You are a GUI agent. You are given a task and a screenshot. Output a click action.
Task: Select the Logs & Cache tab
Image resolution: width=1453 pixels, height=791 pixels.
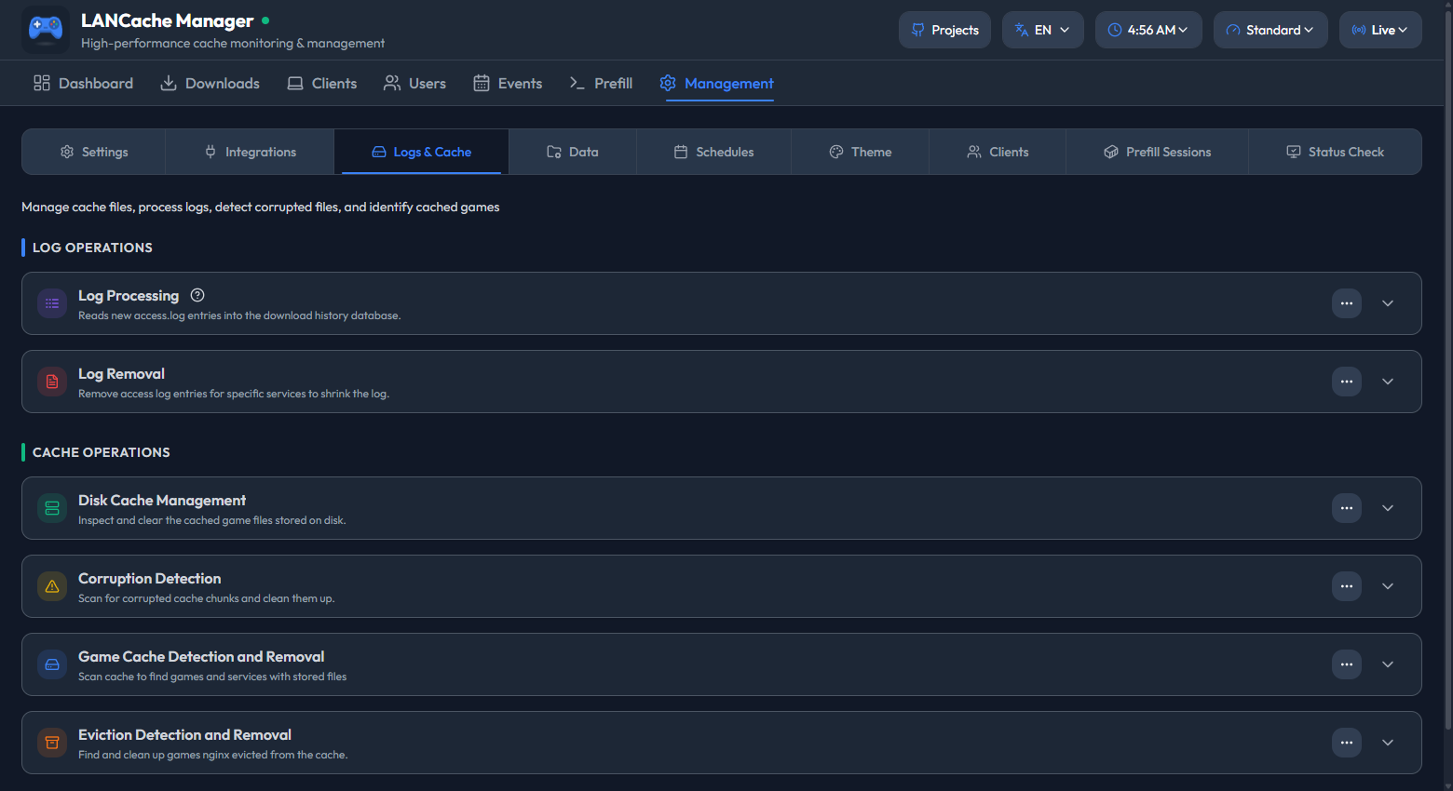421,152
